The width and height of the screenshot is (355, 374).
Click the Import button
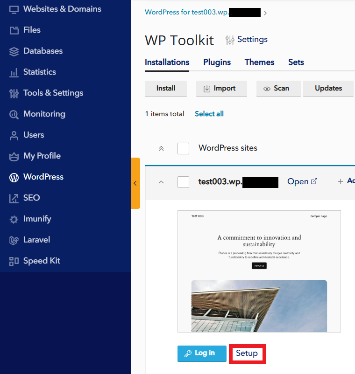(x=221, y=89)
